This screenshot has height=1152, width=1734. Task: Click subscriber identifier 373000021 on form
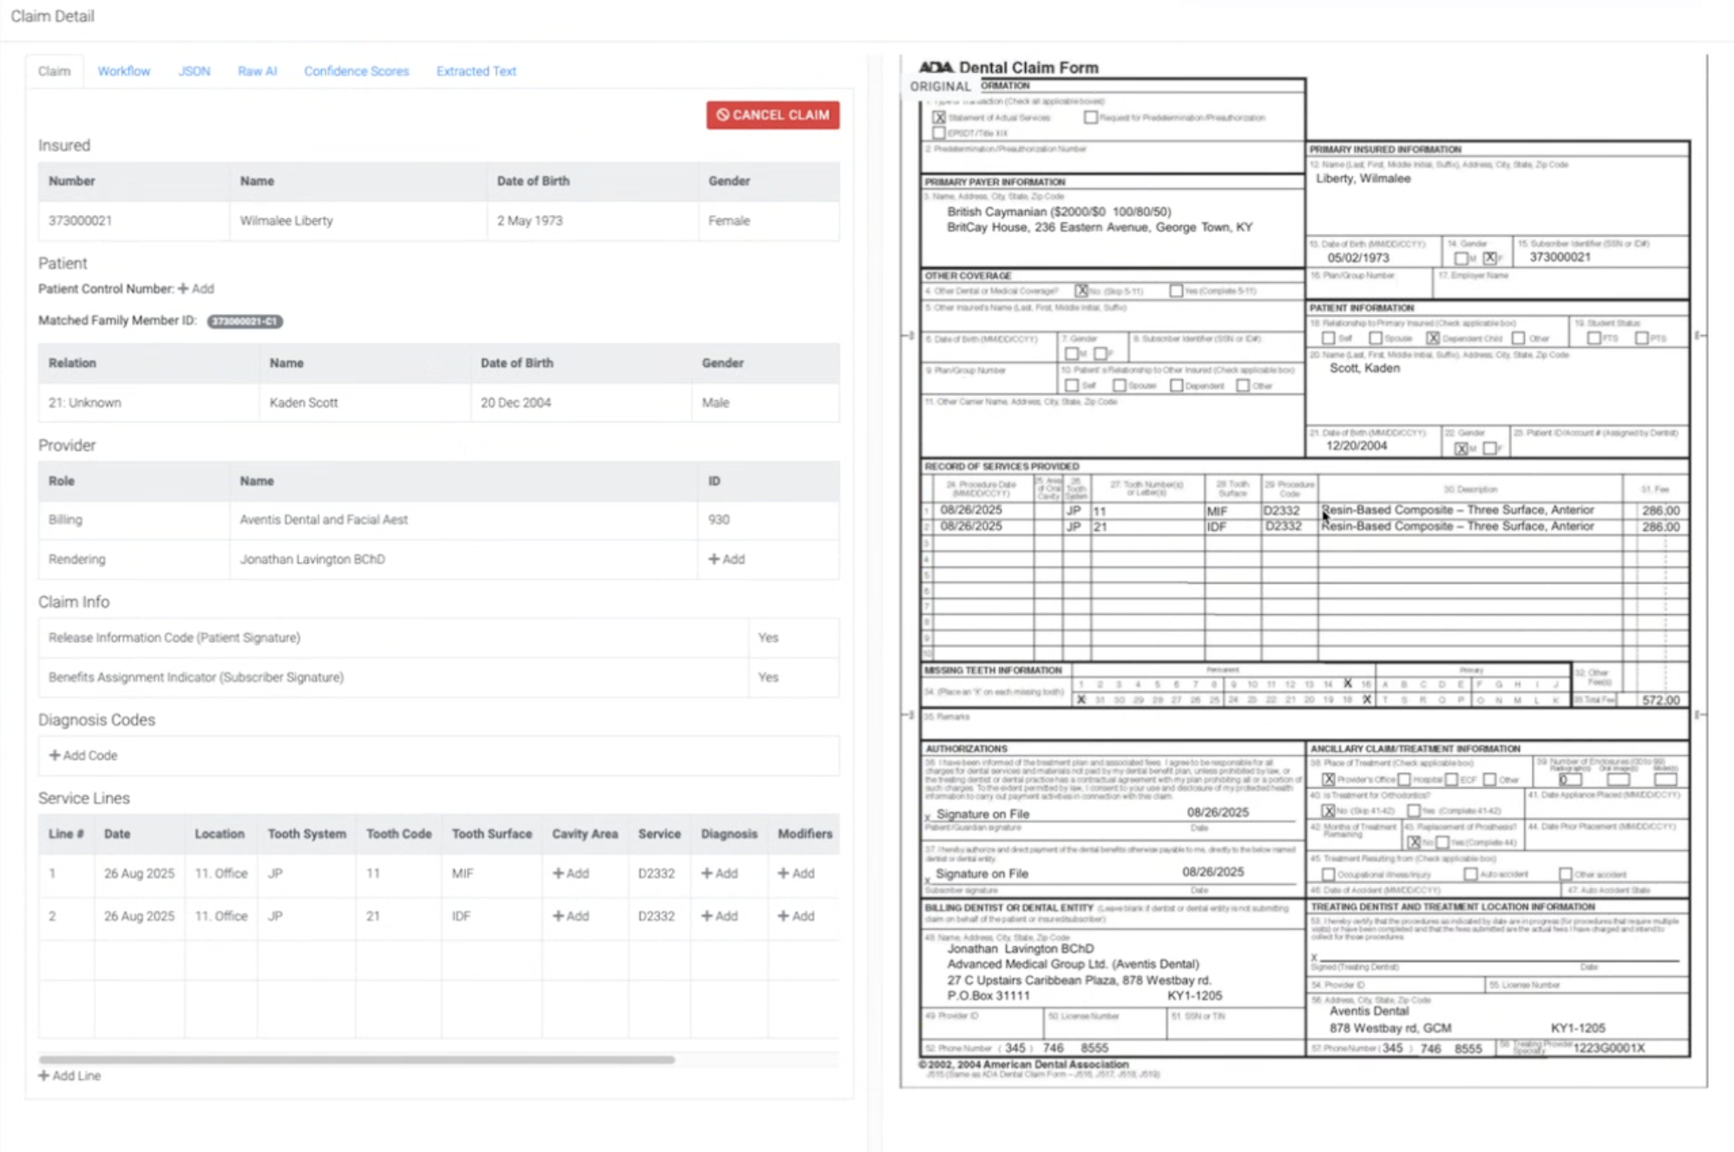(1560, 258)
